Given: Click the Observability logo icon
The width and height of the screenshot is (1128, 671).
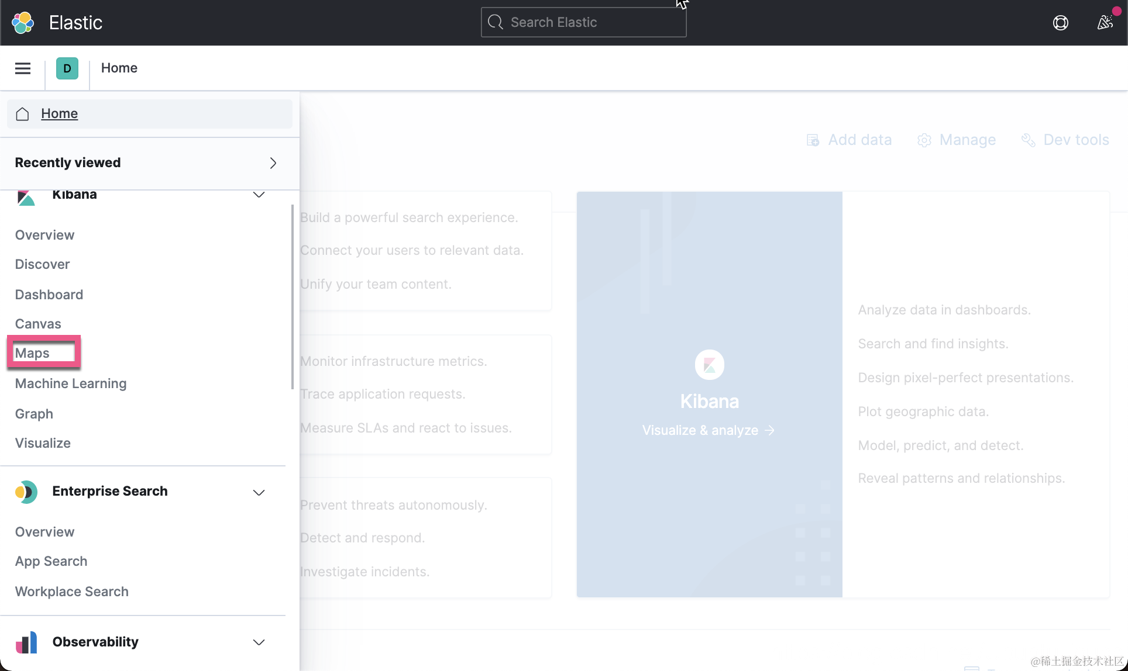Looking at the screenshot, I should (x=26, y=642).
